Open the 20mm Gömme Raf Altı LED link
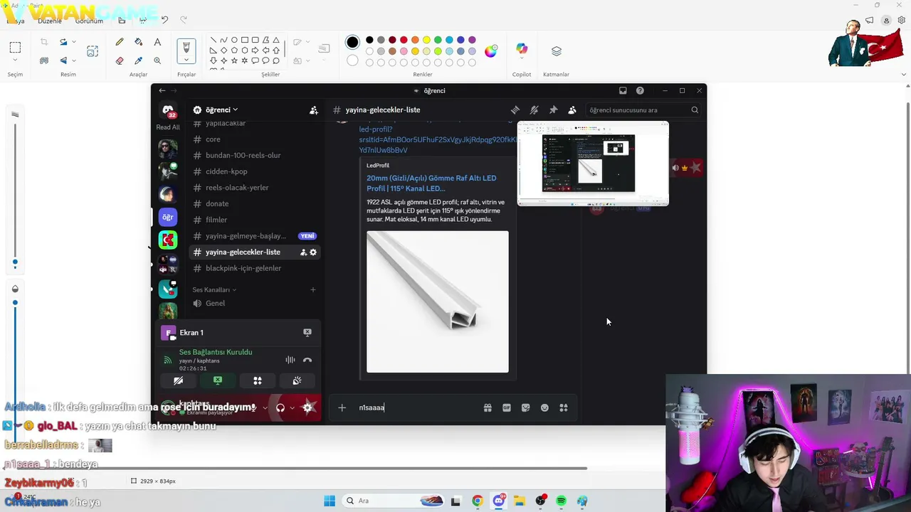This screenshot has width=911, height=512. pyautogui.click(x=431, y=183)
